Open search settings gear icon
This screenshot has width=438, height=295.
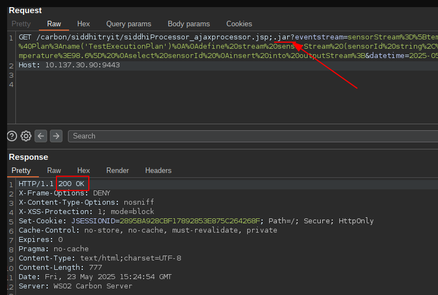[x=26, y=136]
